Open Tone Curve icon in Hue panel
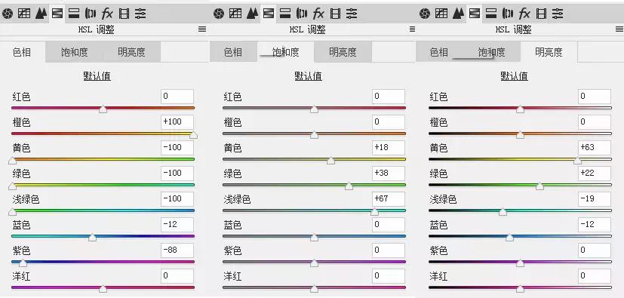 tap(24, 14)
